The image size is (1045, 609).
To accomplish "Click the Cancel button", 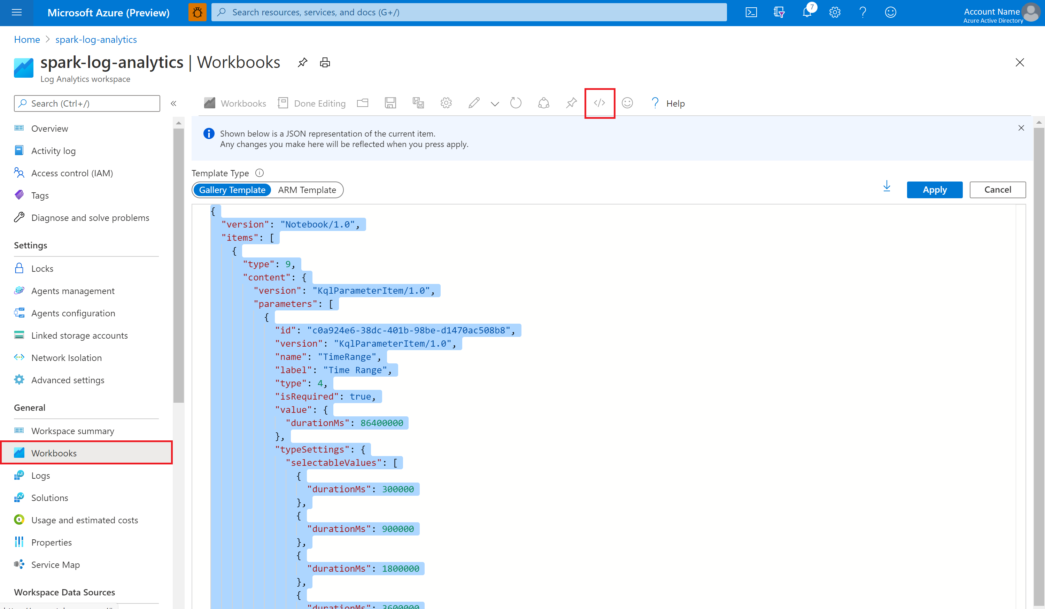I will [x=998, y=189].
